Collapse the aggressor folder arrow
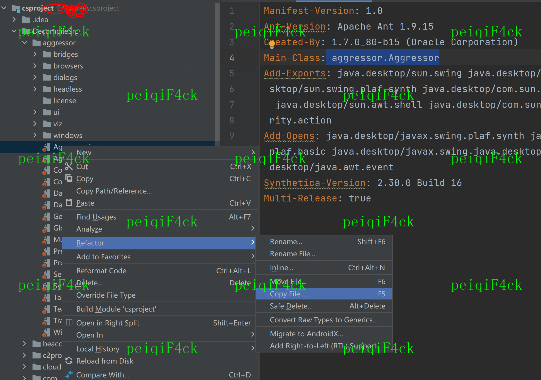The height and width of the screenshot is (380, 541). point(25,43)
